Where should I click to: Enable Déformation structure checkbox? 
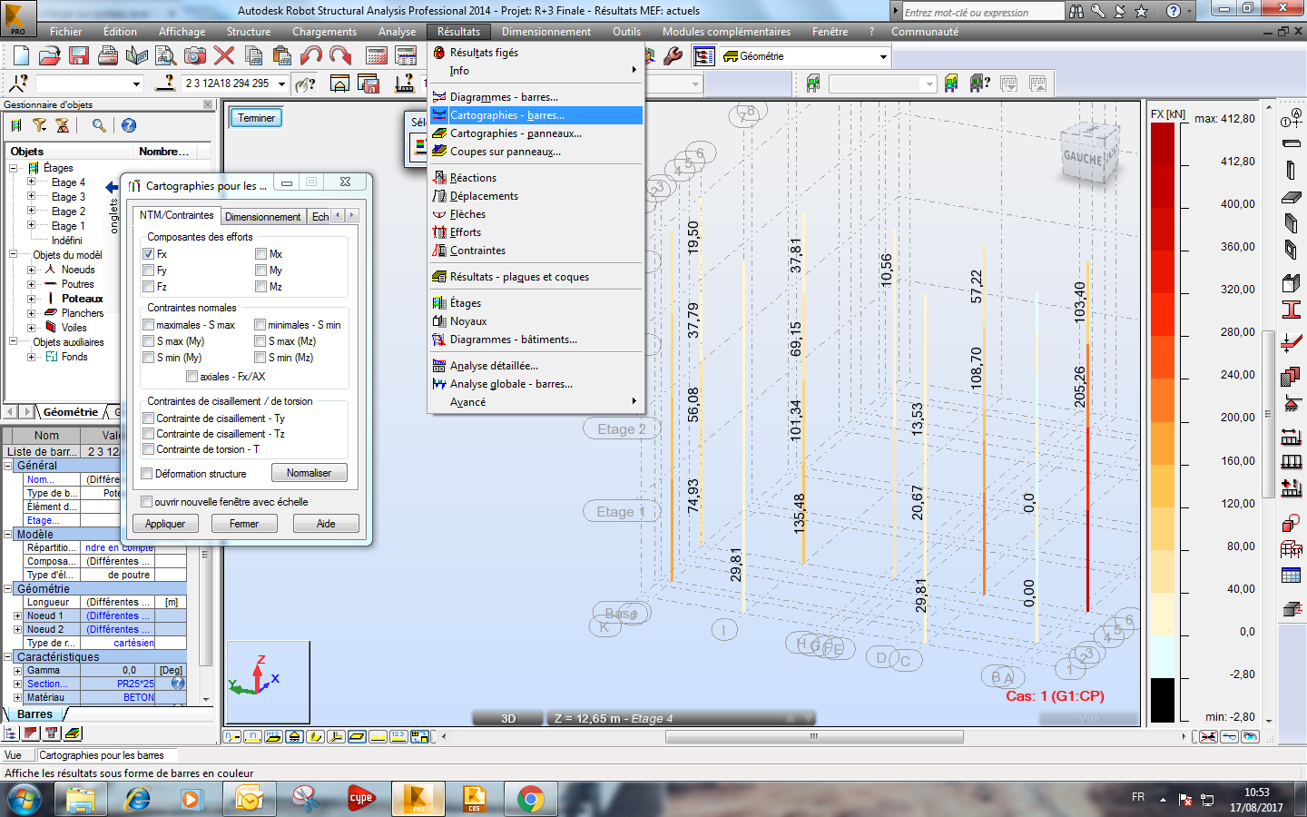point(146,474)
